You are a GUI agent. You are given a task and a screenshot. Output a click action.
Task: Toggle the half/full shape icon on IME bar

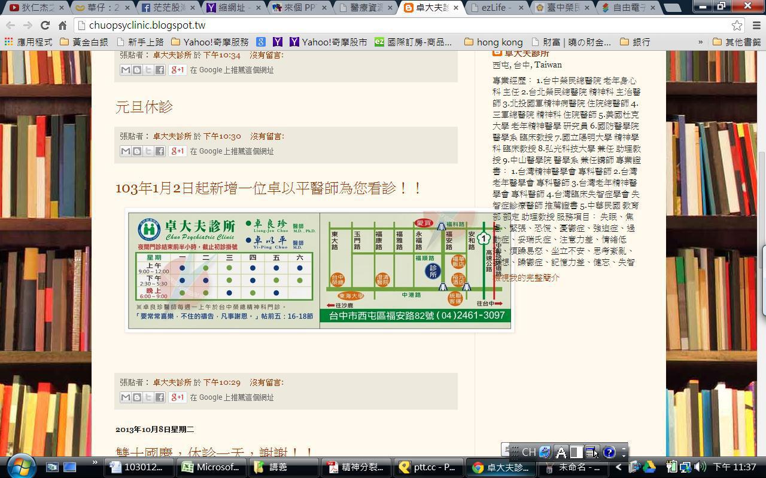(576, 452)
